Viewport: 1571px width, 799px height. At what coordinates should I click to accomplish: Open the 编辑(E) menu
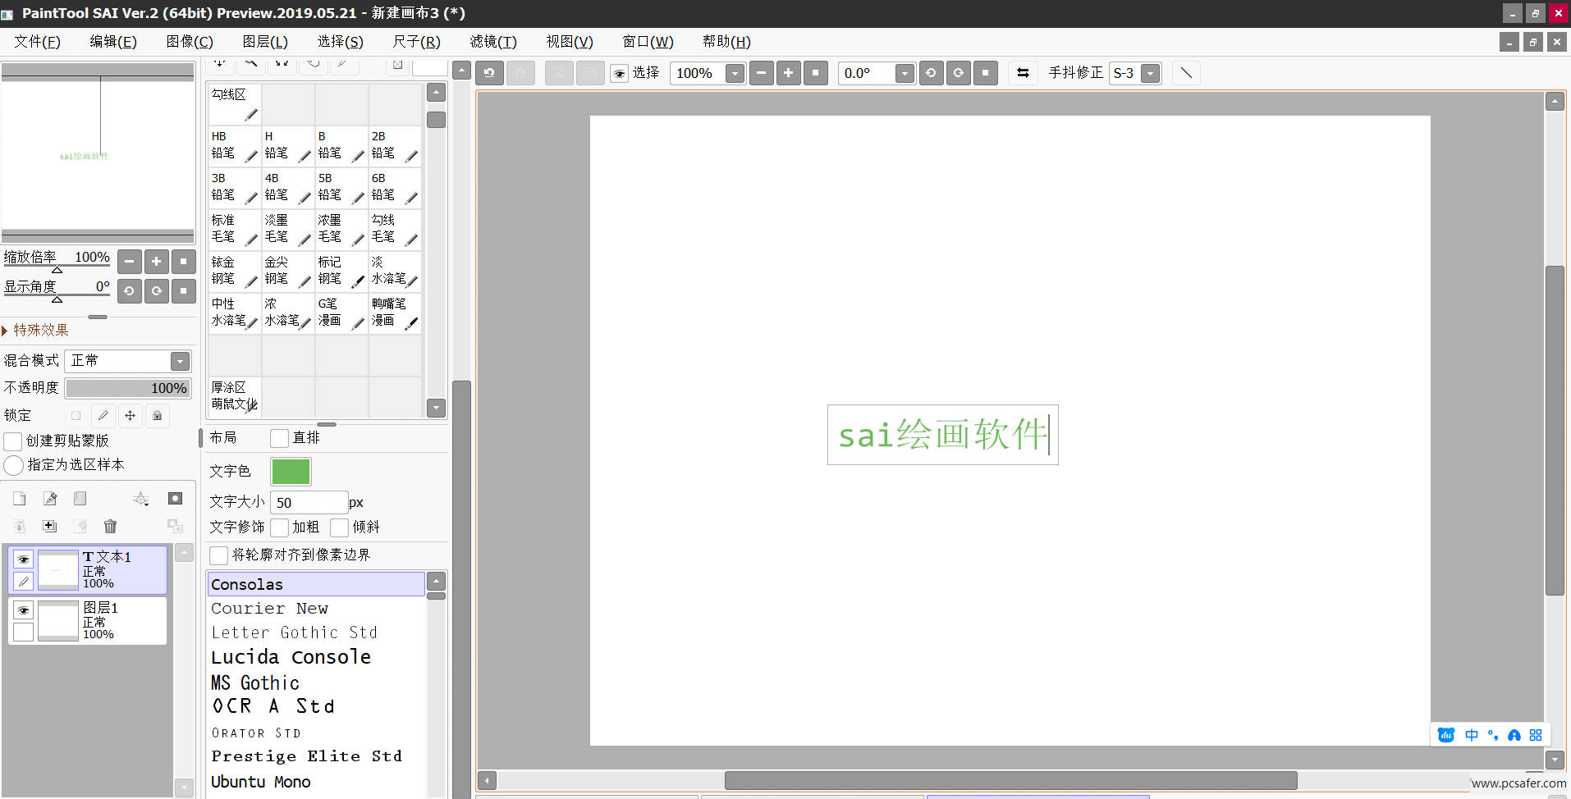click(113, 42)
